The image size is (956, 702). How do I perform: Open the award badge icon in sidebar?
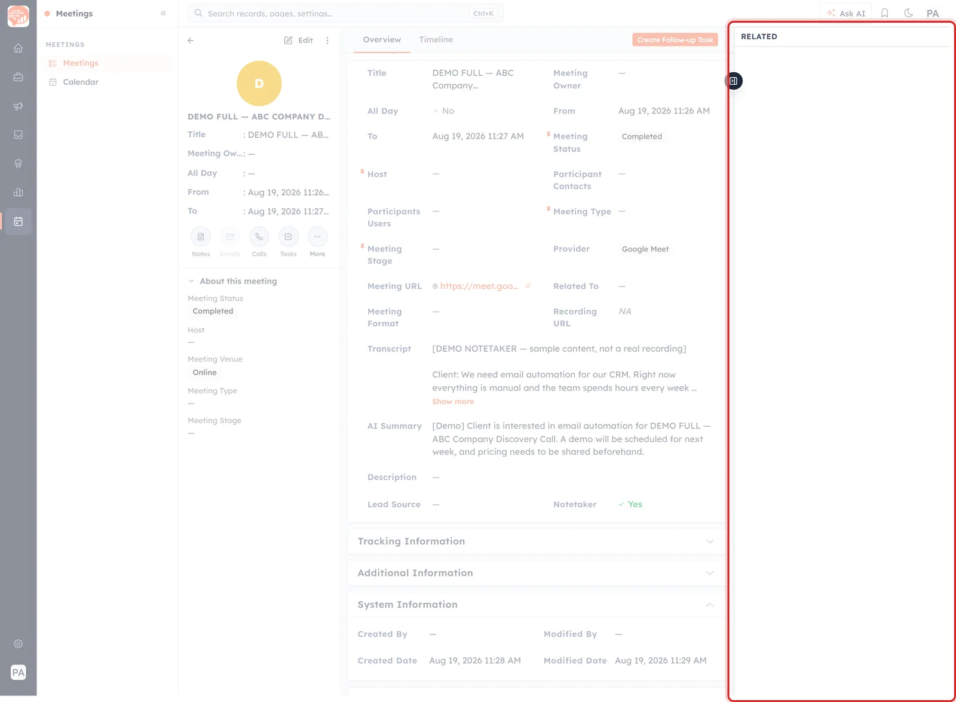point(19,164)
